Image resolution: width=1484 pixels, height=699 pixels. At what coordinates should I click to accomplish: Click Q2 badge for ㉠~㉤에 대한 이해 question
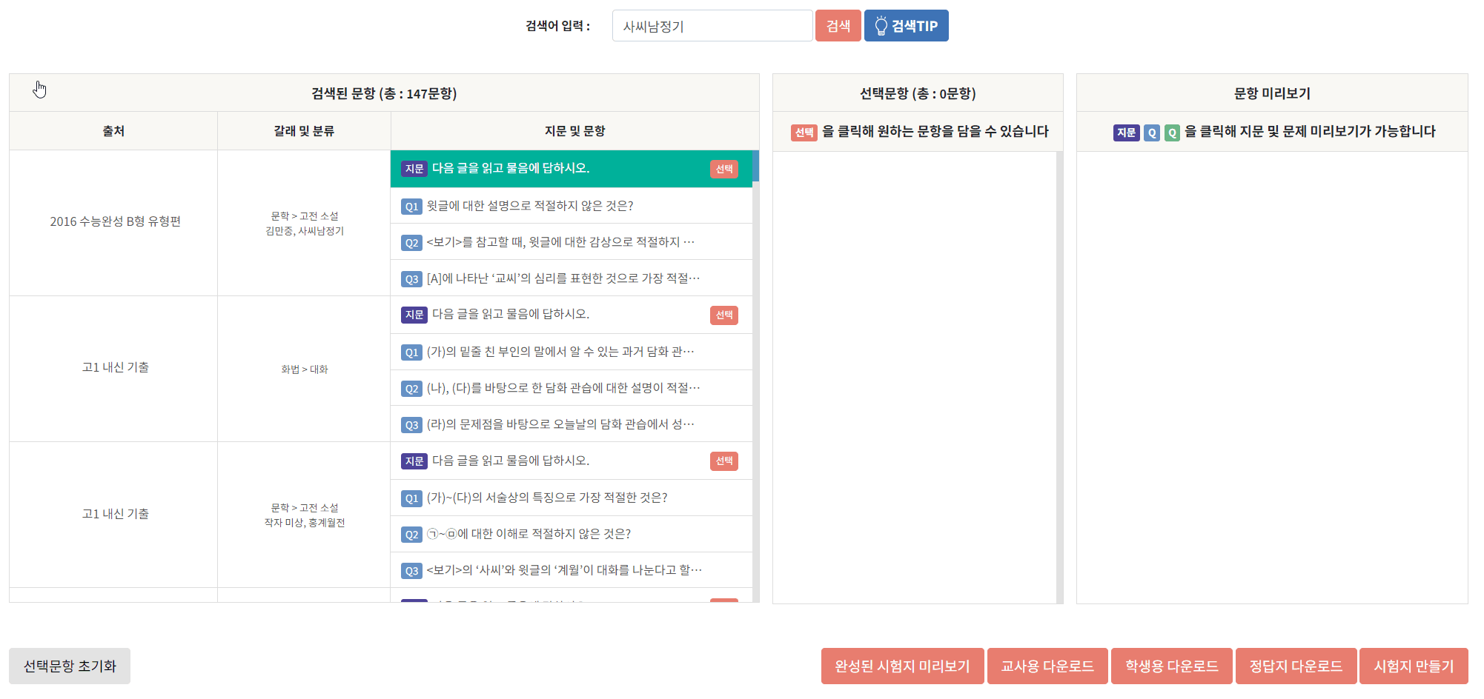[411, 535]
